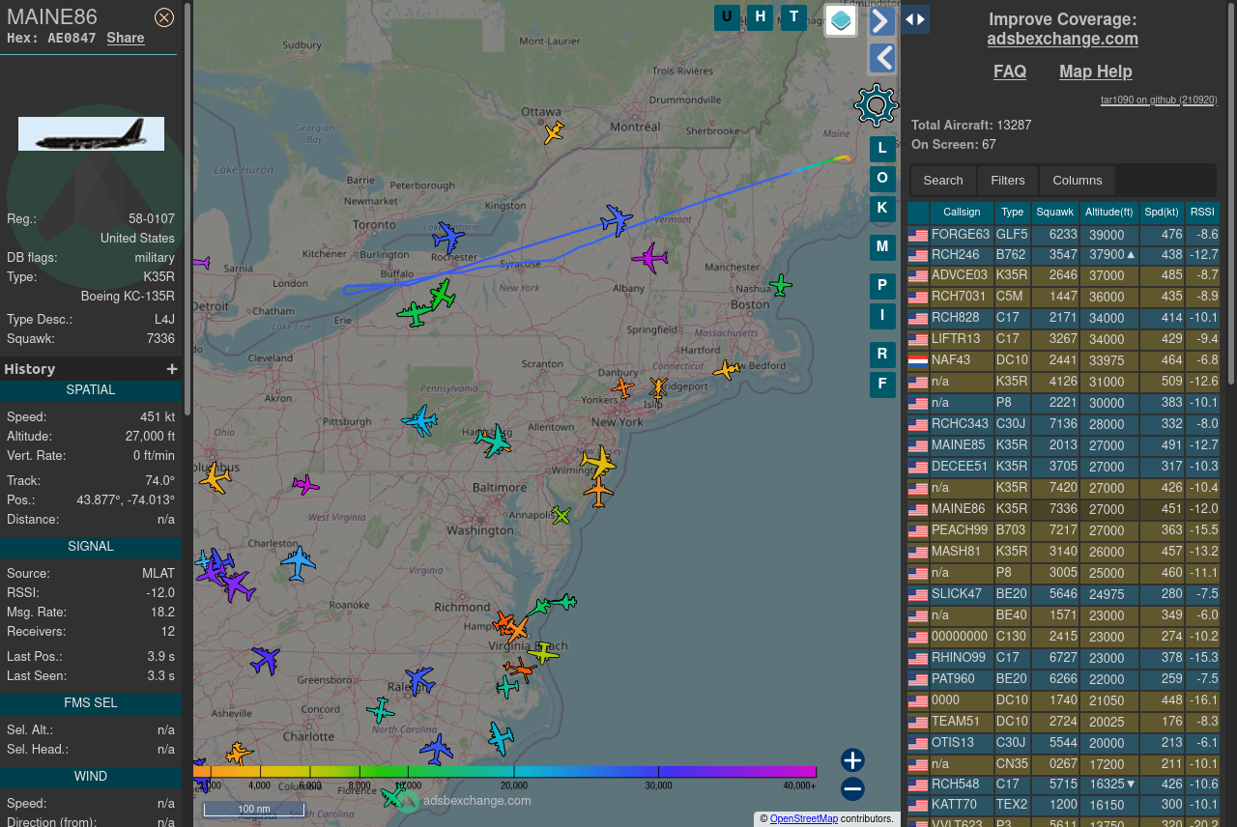Zoom in on the map with plus

(852, 760)
